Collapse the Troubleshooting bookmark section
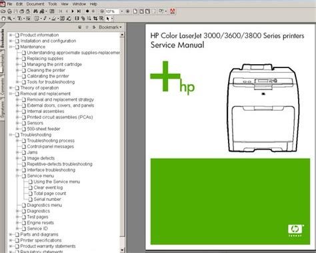This screenshot has height=253, width=316. pyautogui.click(x=11, y=135)
